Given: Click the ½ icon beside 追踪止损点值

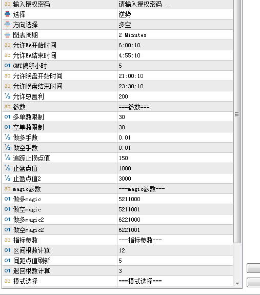Looking at the screenshot, I should coord(7,158).
